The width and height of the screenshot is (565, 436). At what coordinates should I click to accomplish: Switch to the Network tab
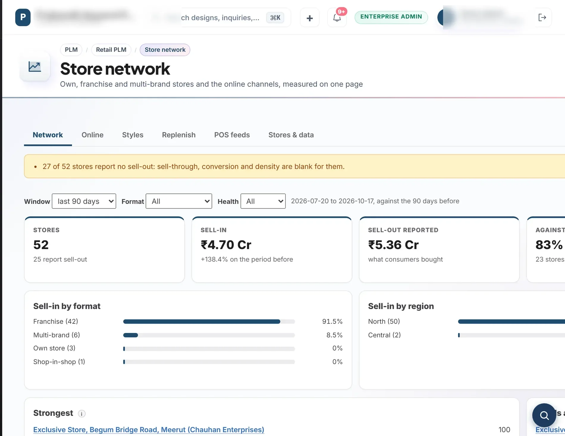click(x=48, y=135)
